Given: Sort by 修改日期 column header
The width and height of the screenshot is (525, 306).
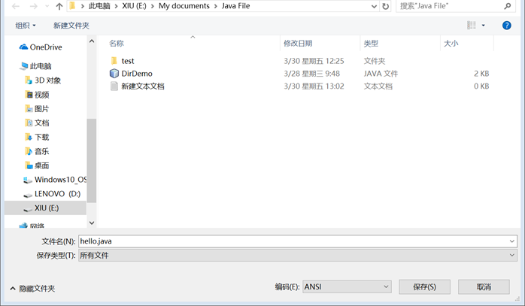Looking at the screenshot, I should (298, 44).
